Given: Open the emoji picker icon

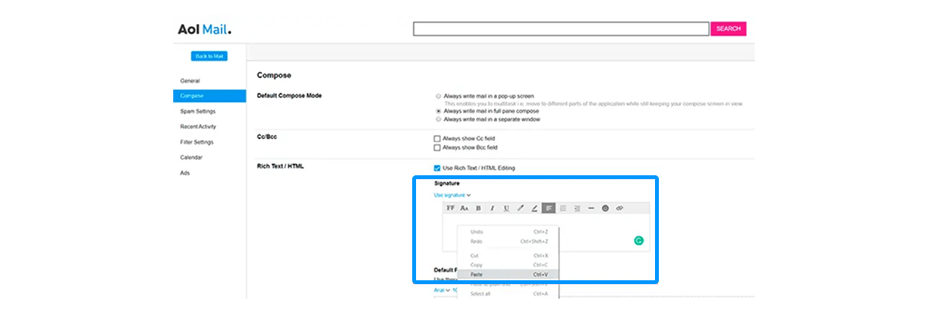Looking at the screenshot, I should (606, 208).
